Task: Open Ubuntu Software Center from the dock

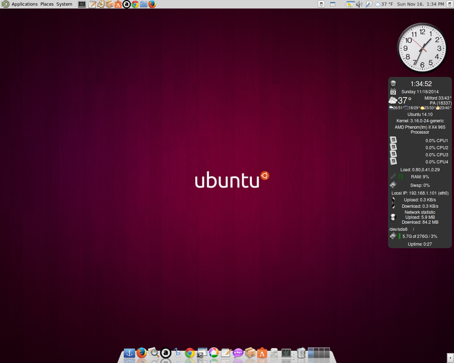Action: [262, 353]
